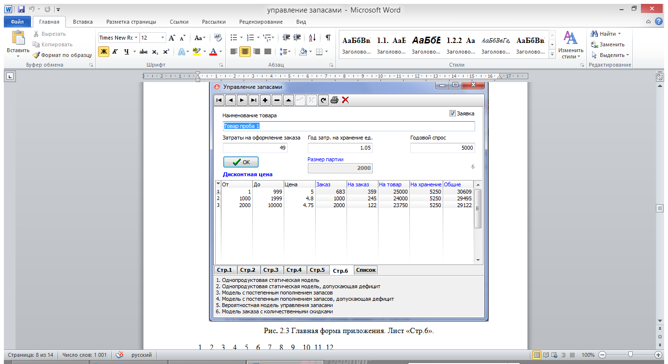The width and height of the screenshot is (668, 364).
Task: Toggle the ruler button above scrollbar
Action: tap(660, 77)
